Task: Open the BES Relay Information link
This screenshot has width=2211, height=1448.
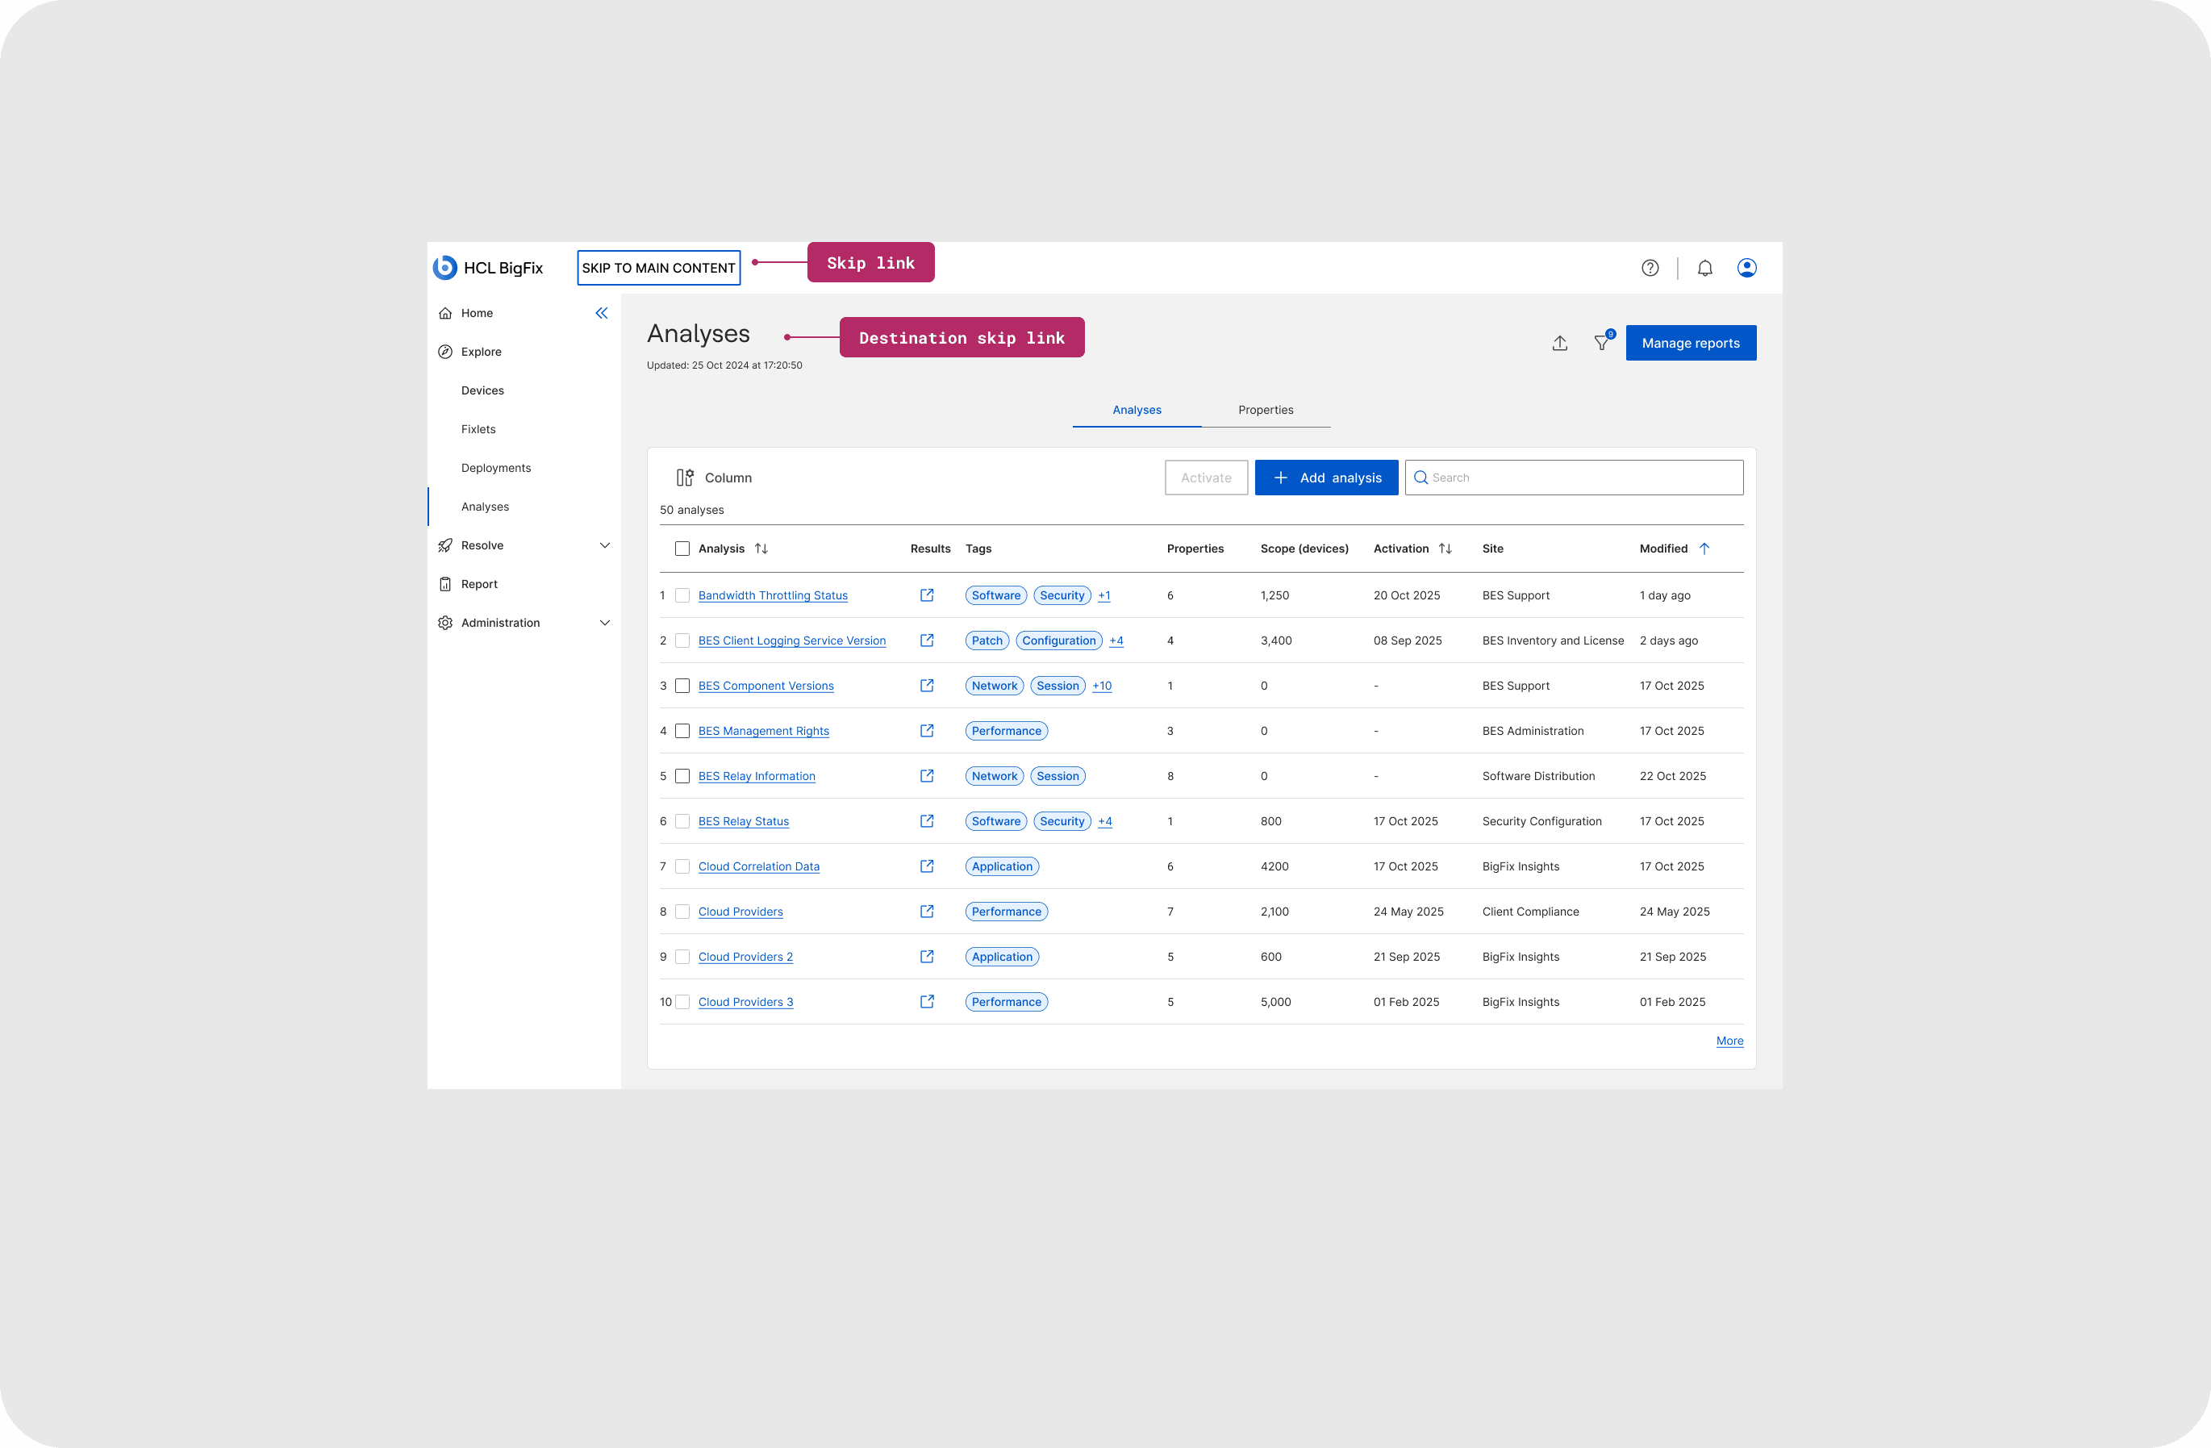Action: [x=756, y=775]
